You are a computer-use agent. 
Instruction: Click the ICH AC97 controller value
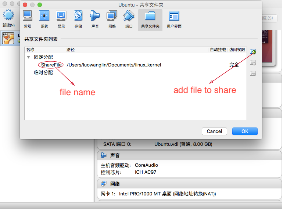click(146, 172)
